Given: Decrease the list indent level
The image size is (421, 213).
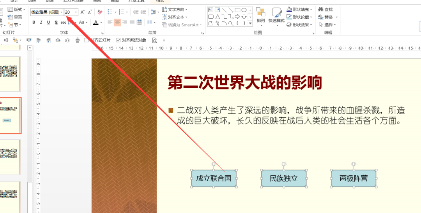Looking at the screenshot, I should click(x=136, y=12).
